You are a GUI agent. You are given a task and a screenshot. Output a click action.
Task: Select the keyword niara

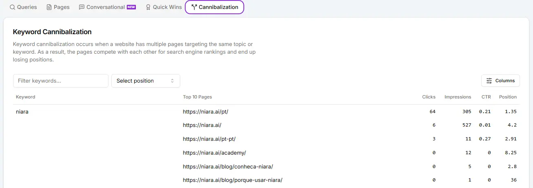pos(22,111)
